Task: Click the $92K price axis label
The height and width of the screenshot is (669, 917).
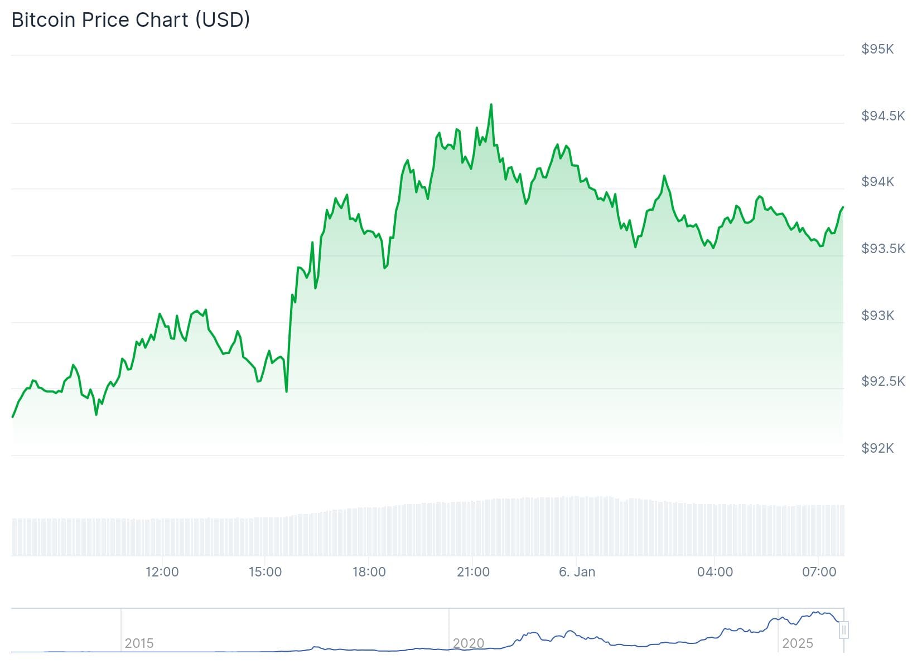Action: tap(877, 448)
